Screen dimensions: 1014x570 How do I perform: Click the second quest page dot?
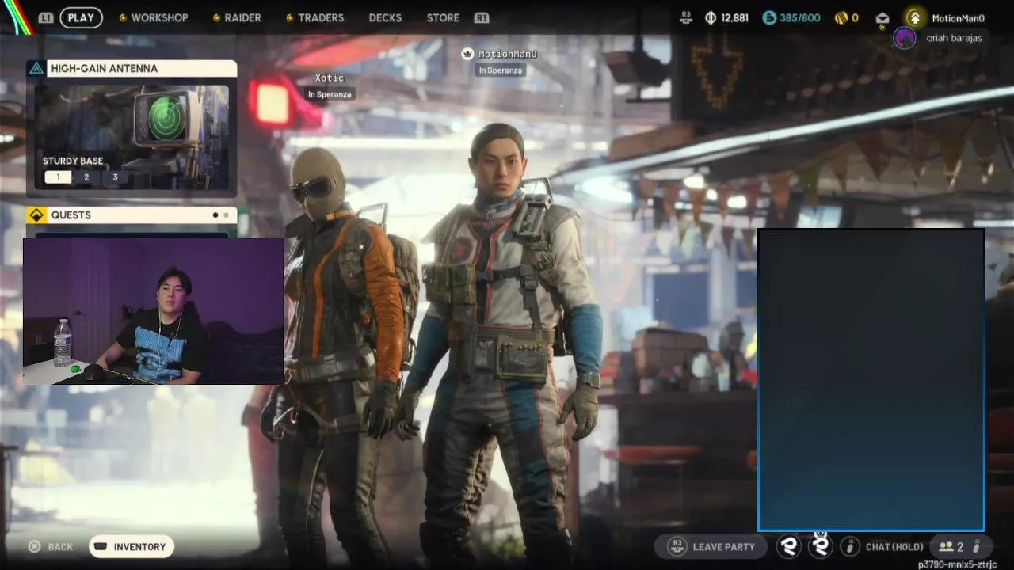coord(226,215)
